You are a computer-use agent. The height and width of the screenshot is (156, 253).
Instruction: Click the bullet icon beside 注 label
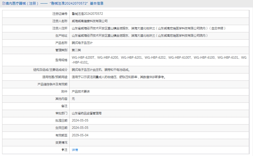(x=63, y=150)
